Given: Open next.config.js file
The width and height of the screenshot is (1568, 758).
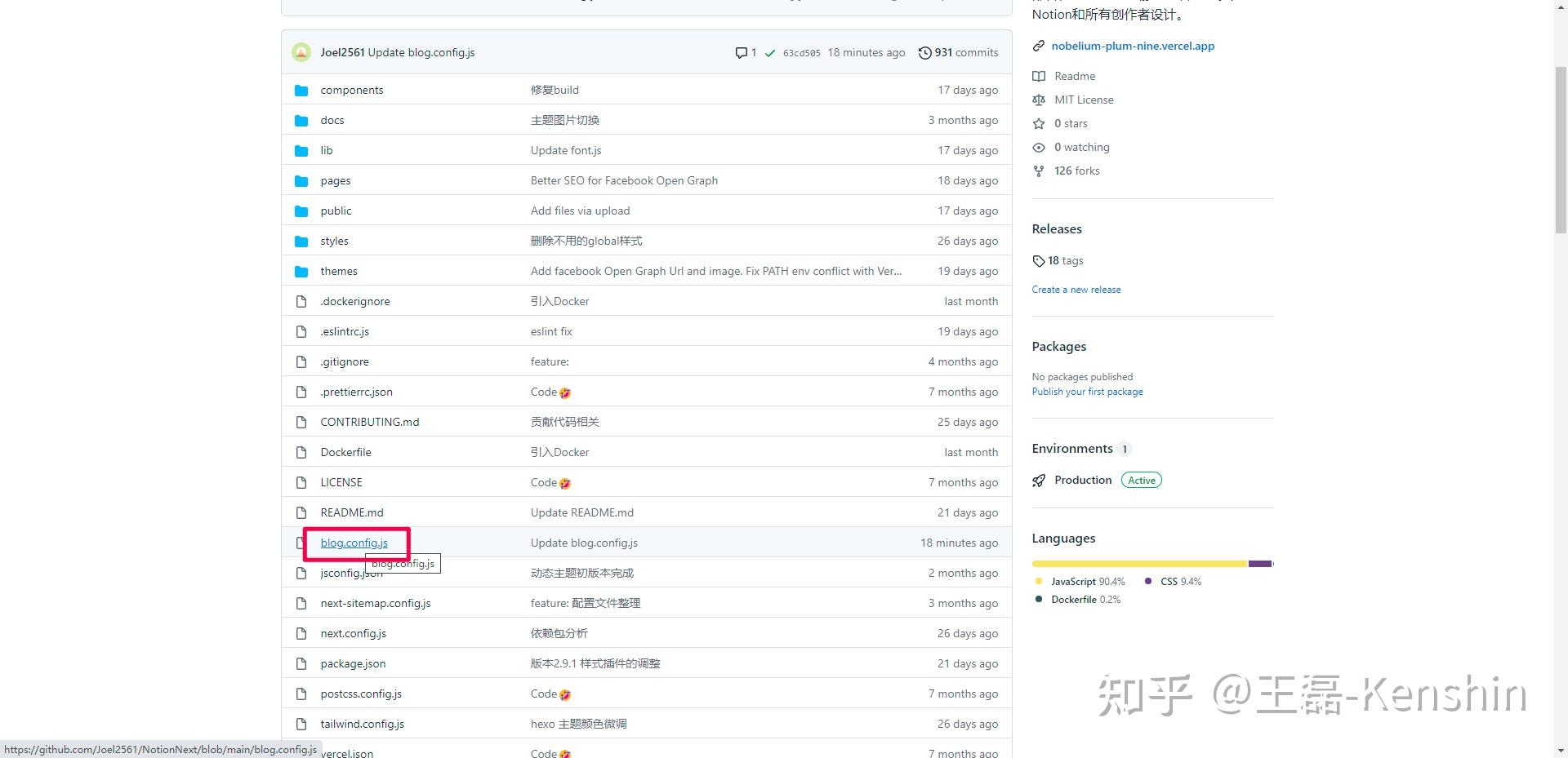Looking at the screenshot, I should [x=353, y=633].
